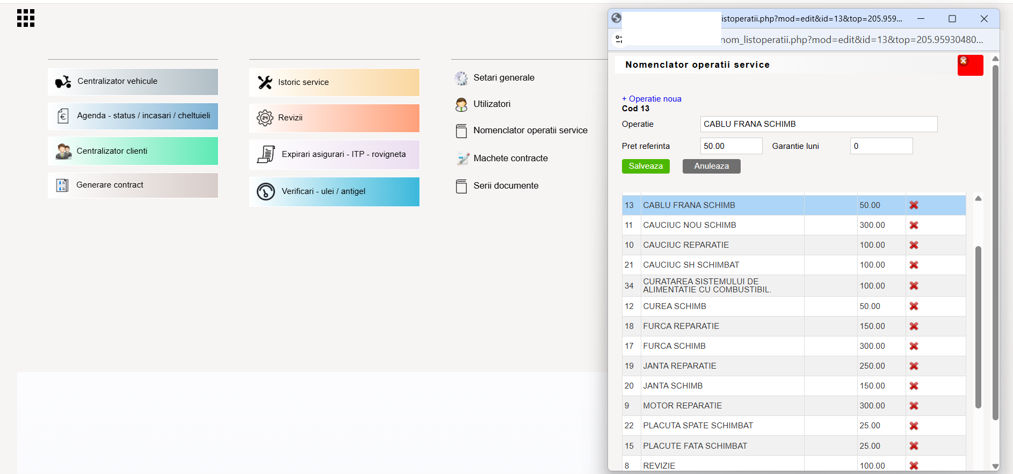Open Machete contracte menu entry
The height and width of the screenshot is (474, 1013).
pos(510,159)
